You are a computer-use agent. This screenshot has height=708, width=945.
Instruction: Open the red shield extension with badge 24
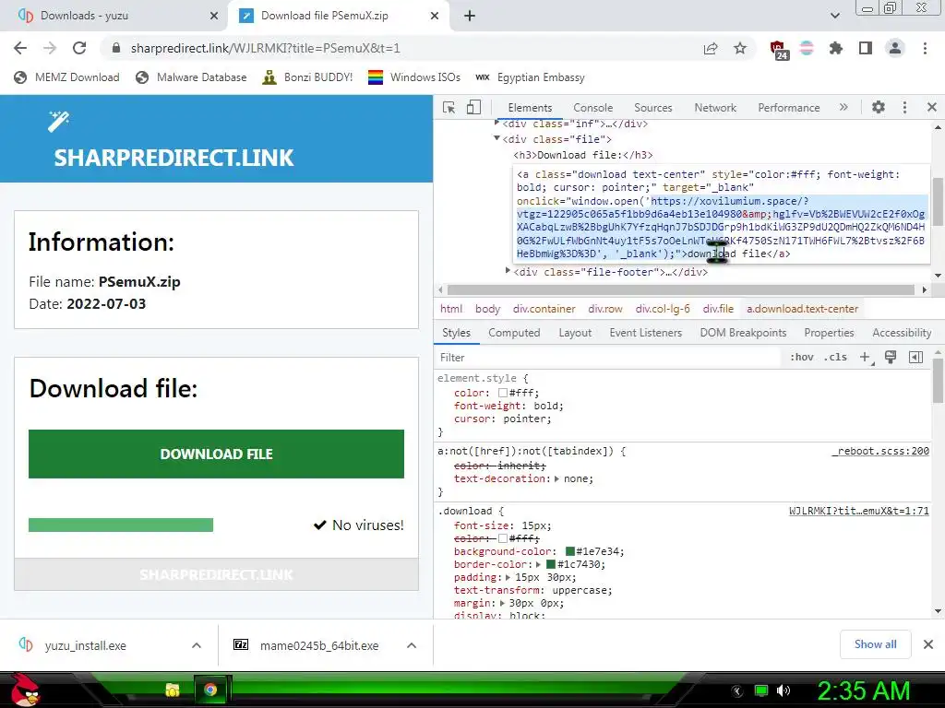tap(779, 50)
